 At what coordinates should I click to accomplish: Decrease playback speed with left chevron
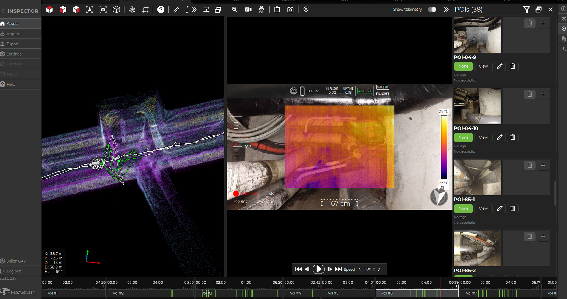pyautogui.click(x=360, y=269)
